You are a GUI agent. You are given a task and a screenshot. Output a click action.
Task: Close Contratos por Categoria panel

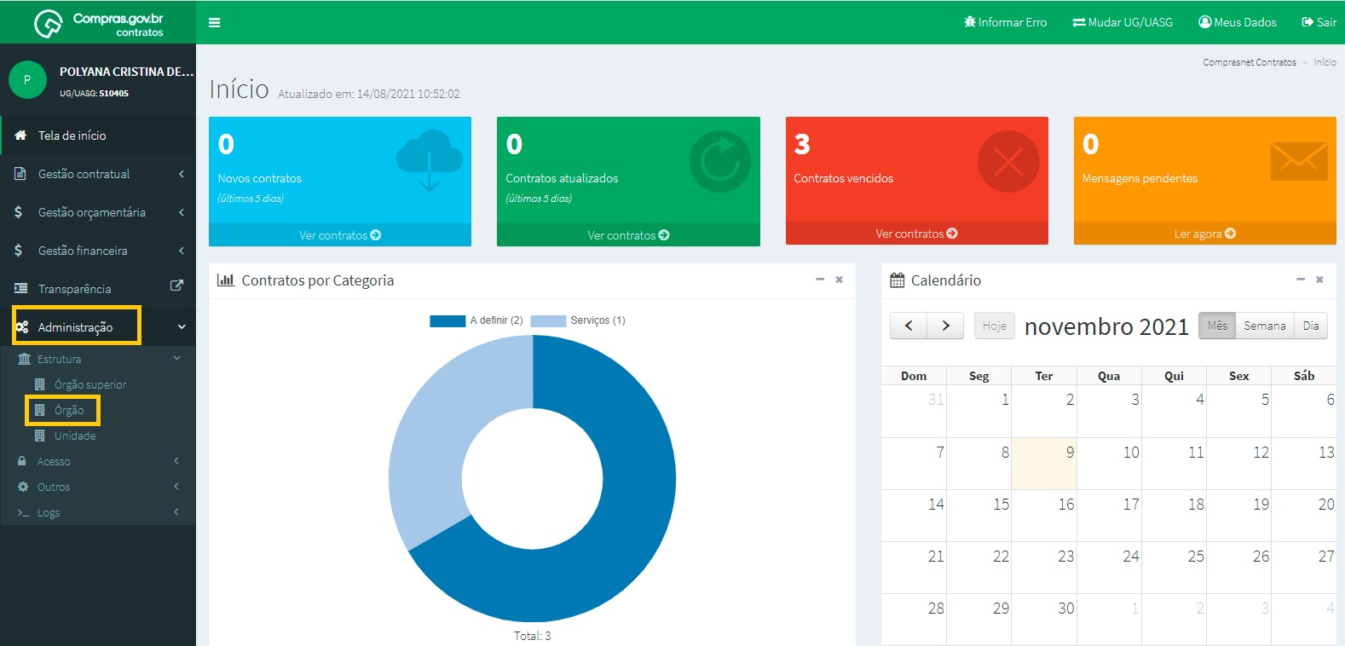840,280
